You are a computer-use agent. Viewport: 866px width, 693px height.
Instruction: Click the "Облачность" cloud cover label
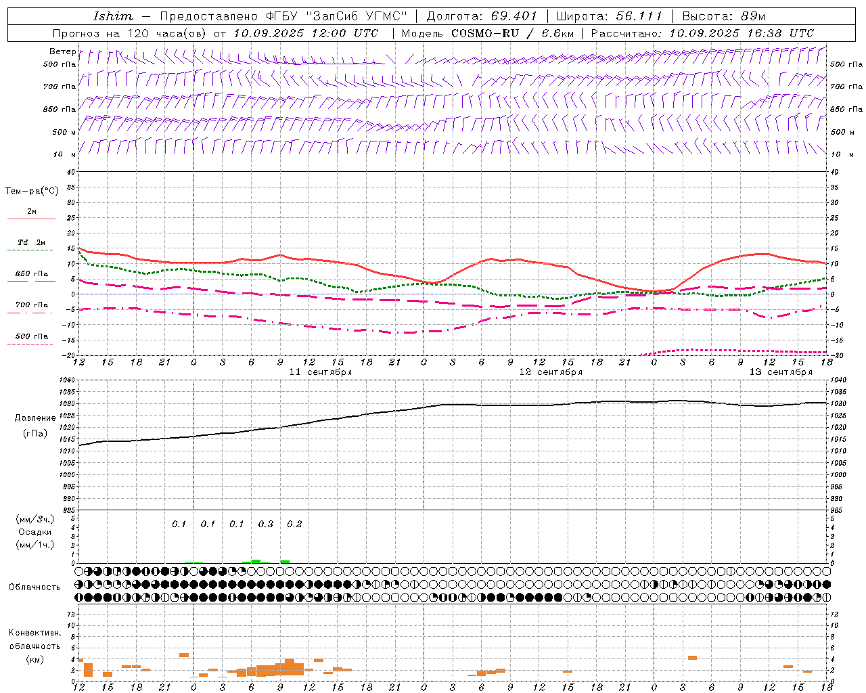click(x=35, y=587)
